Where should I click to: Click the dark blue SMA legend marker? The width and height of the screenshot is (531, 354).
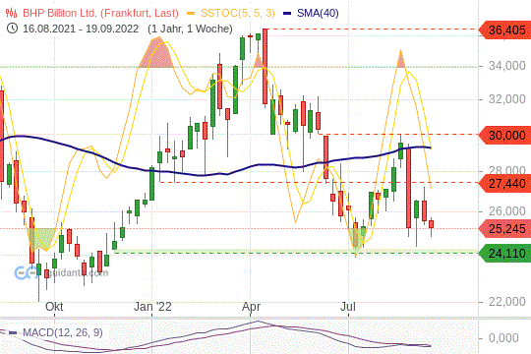[x=287, y=14]
